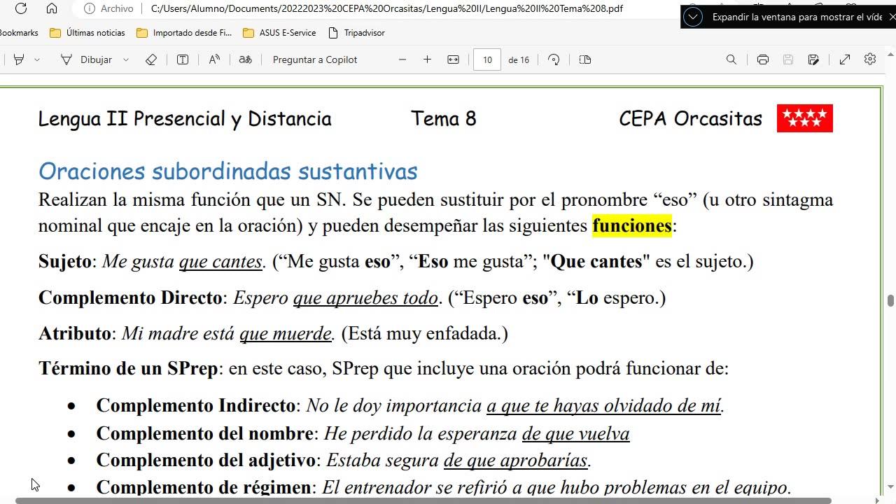This screenshot has width=896, height=504.
Task: Fit the page to window width
Action: coord(453,59)
